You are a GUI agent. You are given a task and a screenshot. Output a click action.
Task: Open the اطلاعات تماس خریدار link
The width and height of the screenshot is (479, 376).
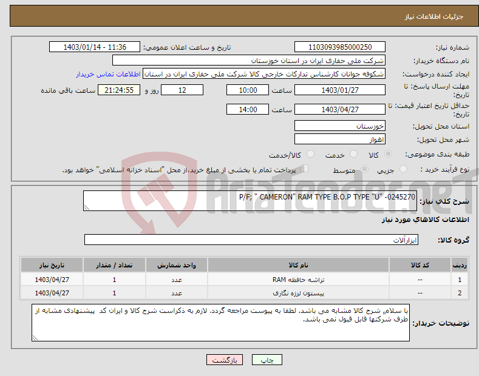click(108, 74)
